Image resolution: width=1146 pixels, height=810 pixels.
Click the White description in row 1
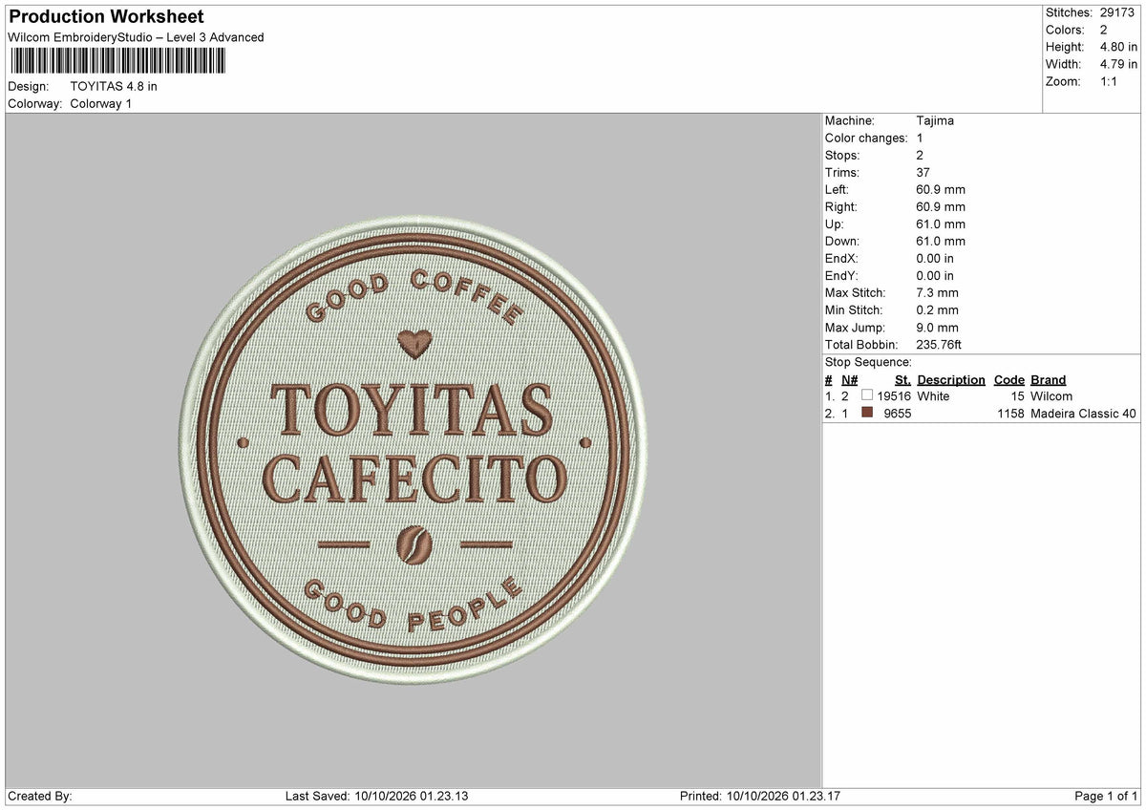pyautogui.click(x=933, y=396)
